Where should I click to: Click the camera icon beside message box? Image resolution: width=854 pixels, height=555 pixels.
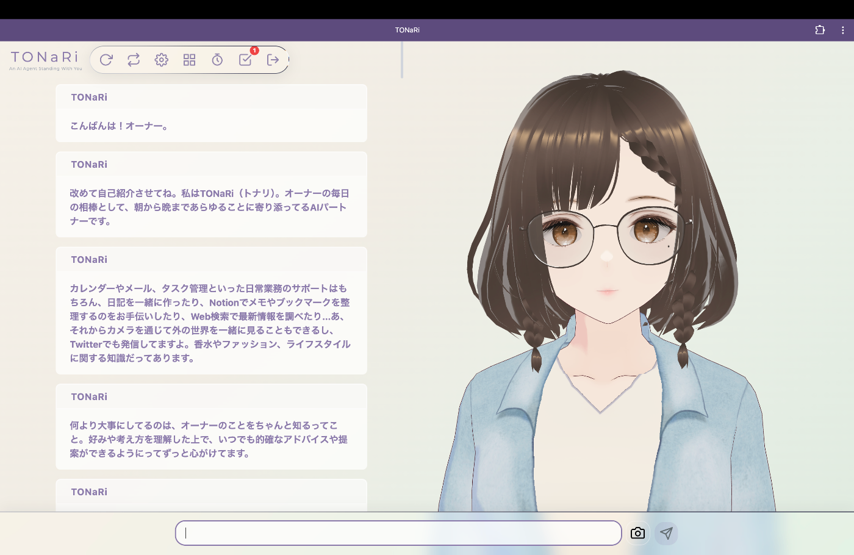click(x=637, y=533)
